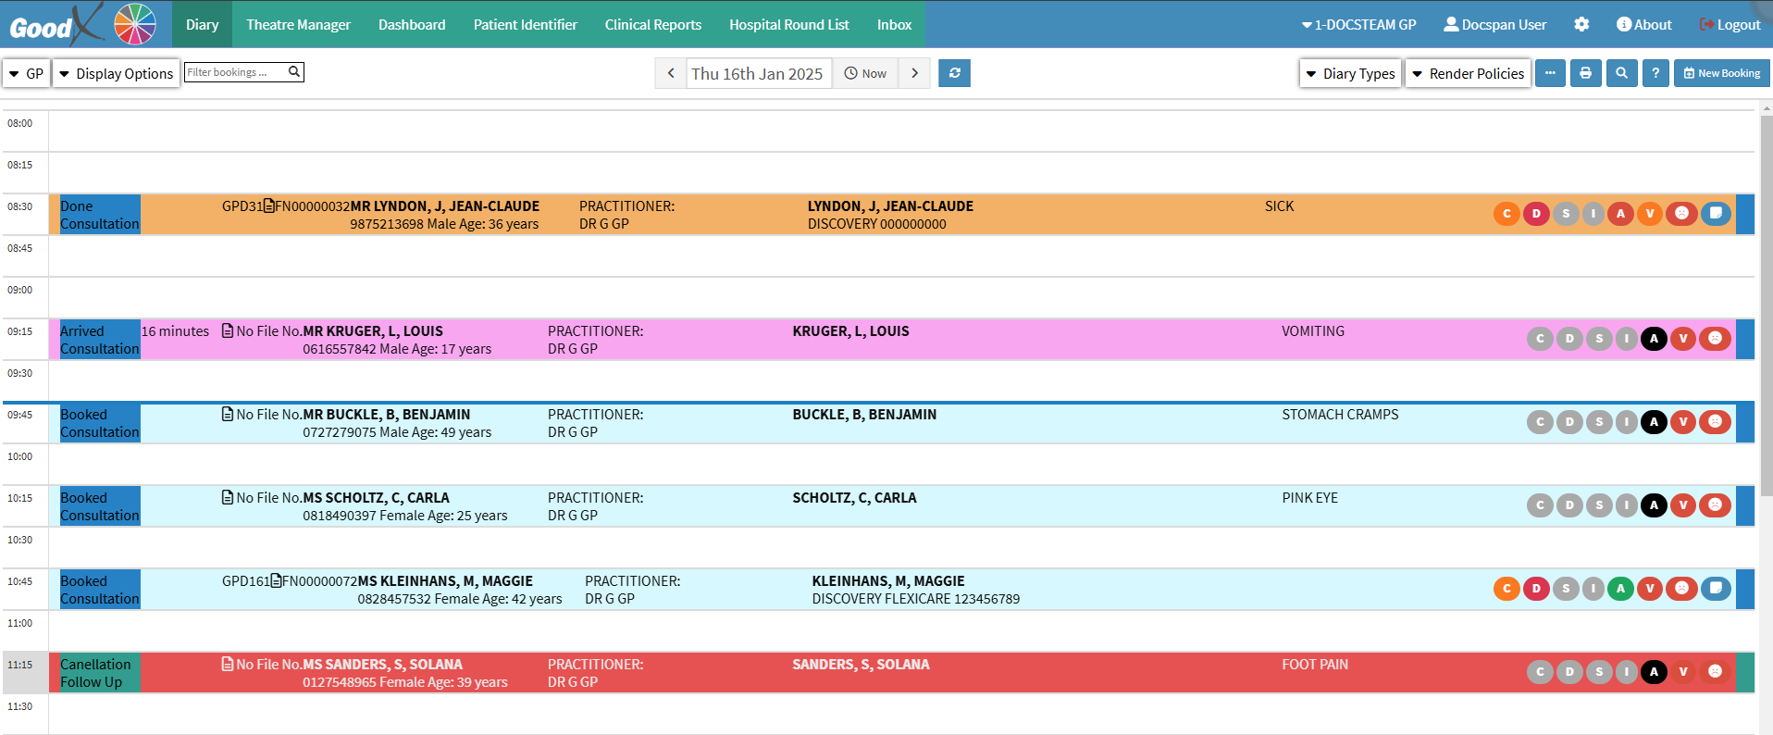Jump to current time with Now button
The height and width of the screenshot is (735, 1773).
pyautogui.click(x=865, y=74)
